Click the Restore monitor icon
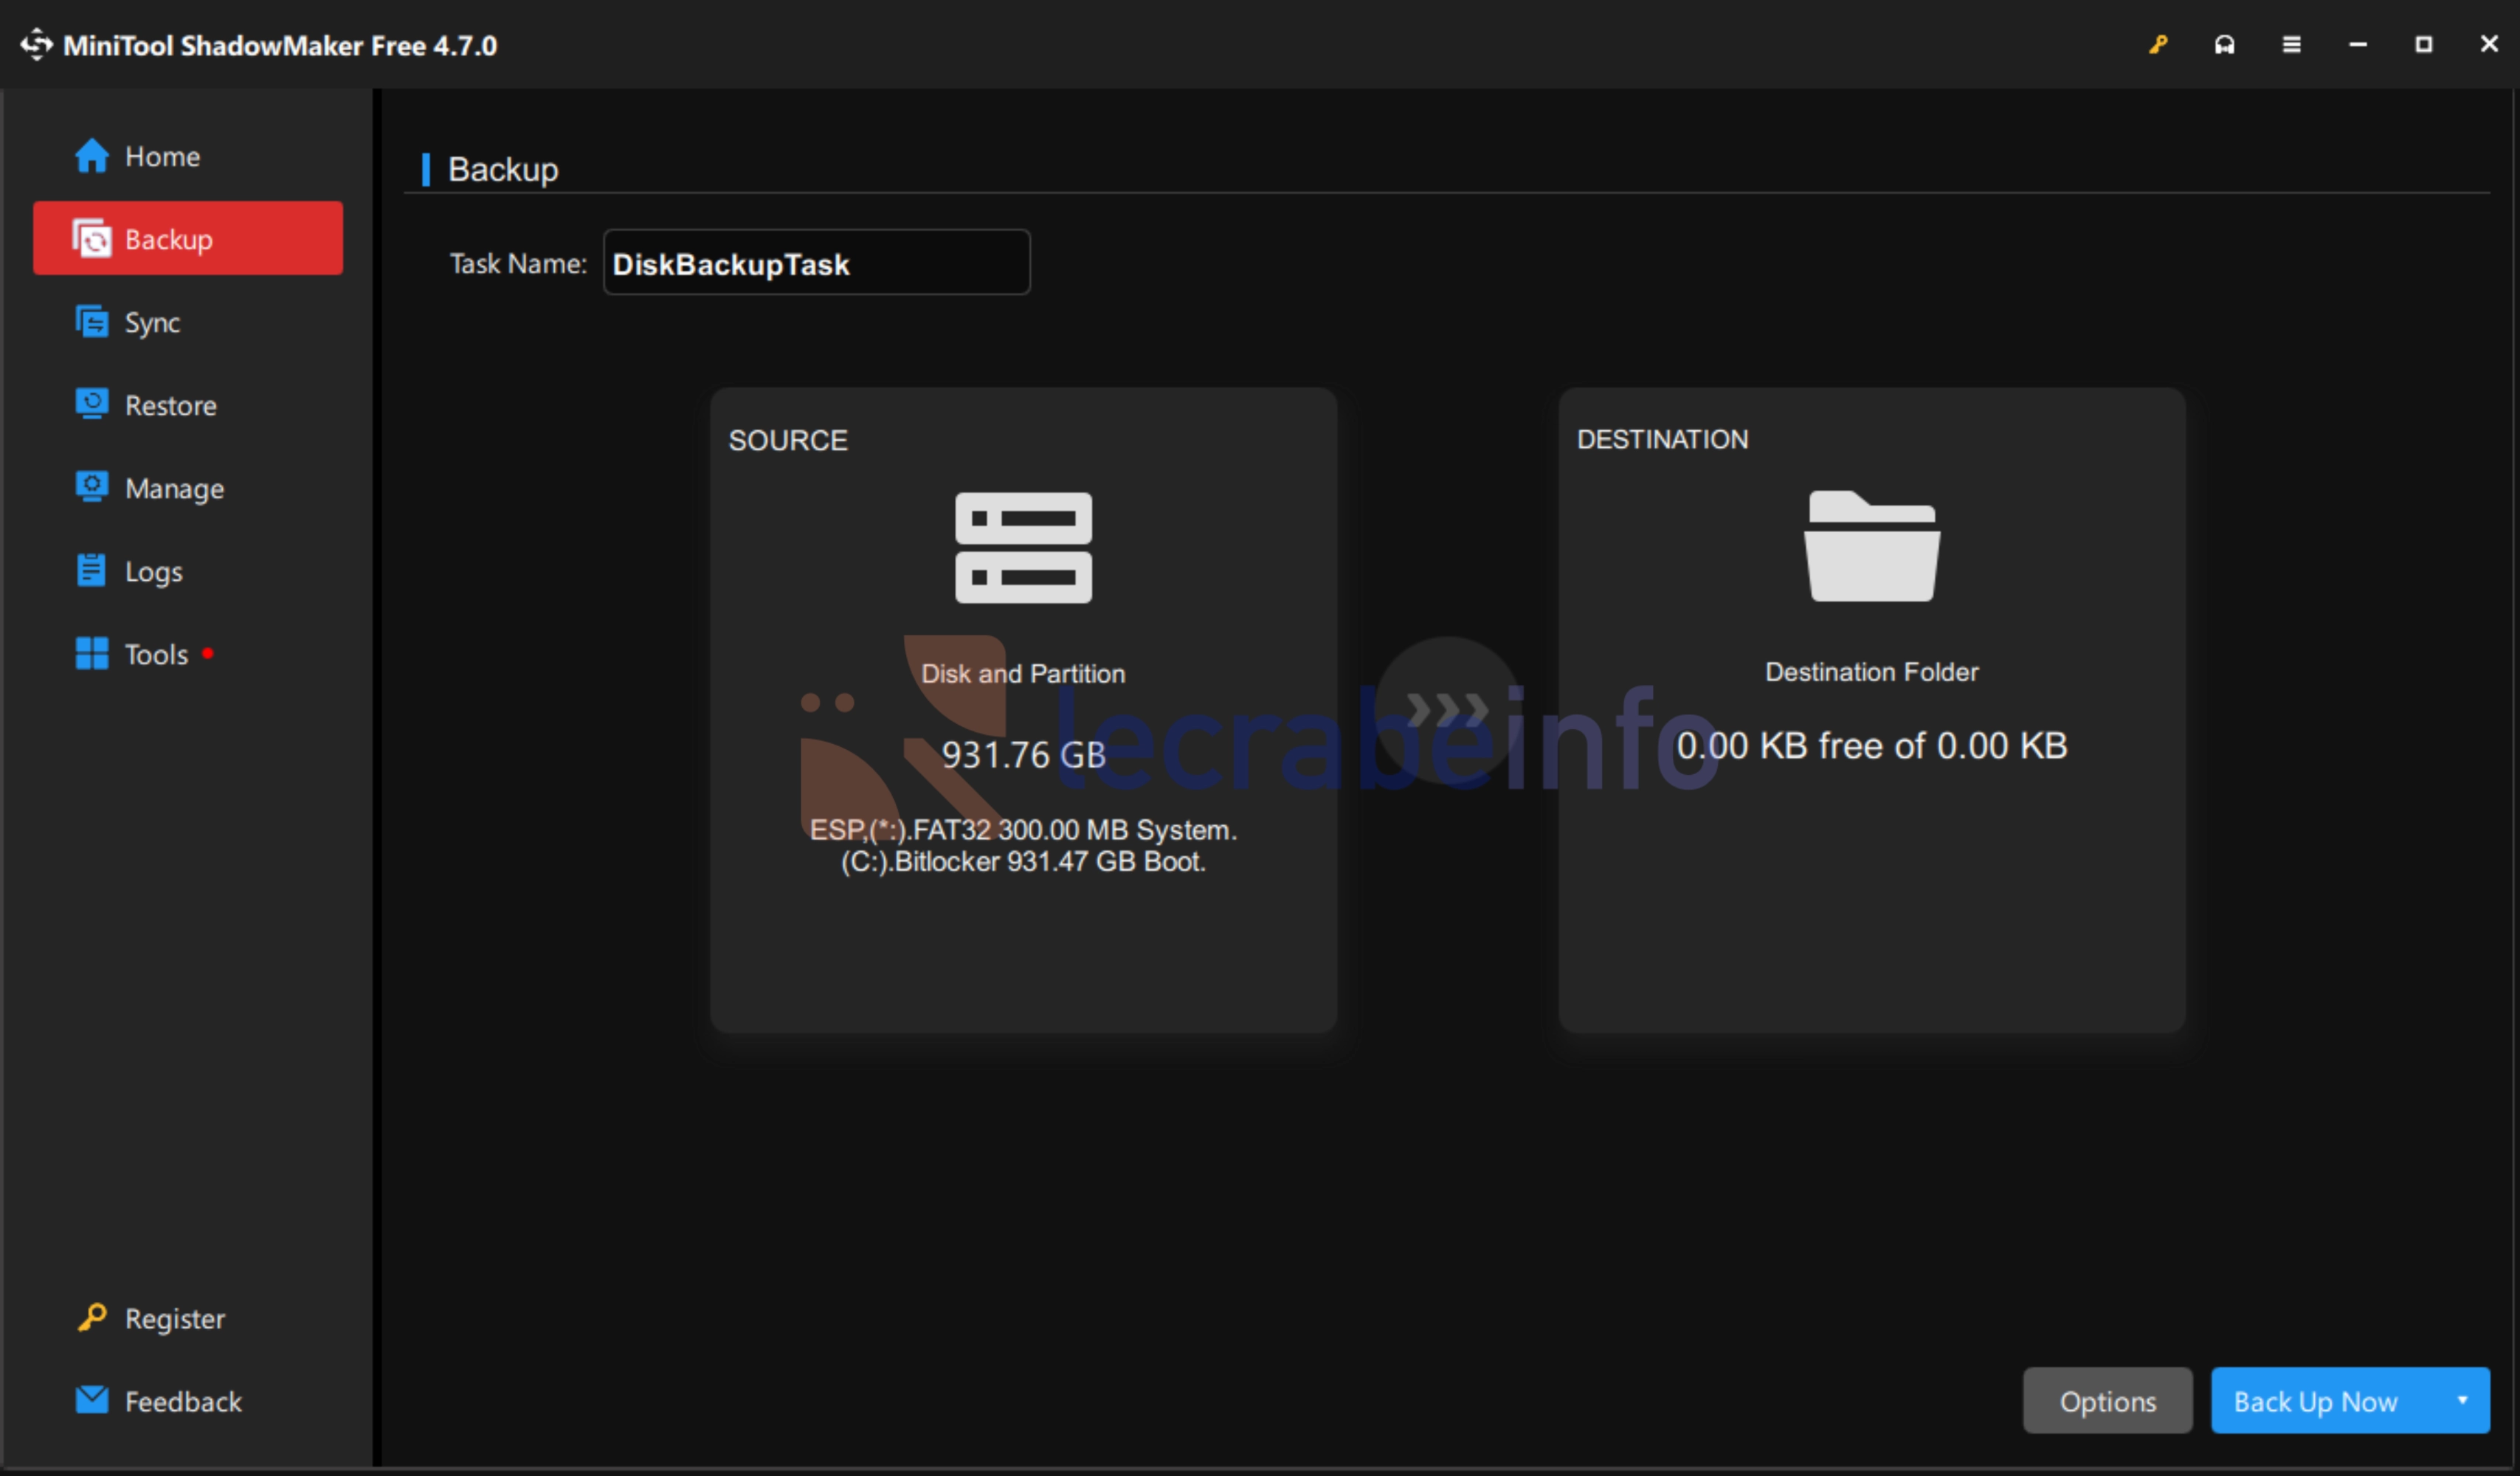 92,403
